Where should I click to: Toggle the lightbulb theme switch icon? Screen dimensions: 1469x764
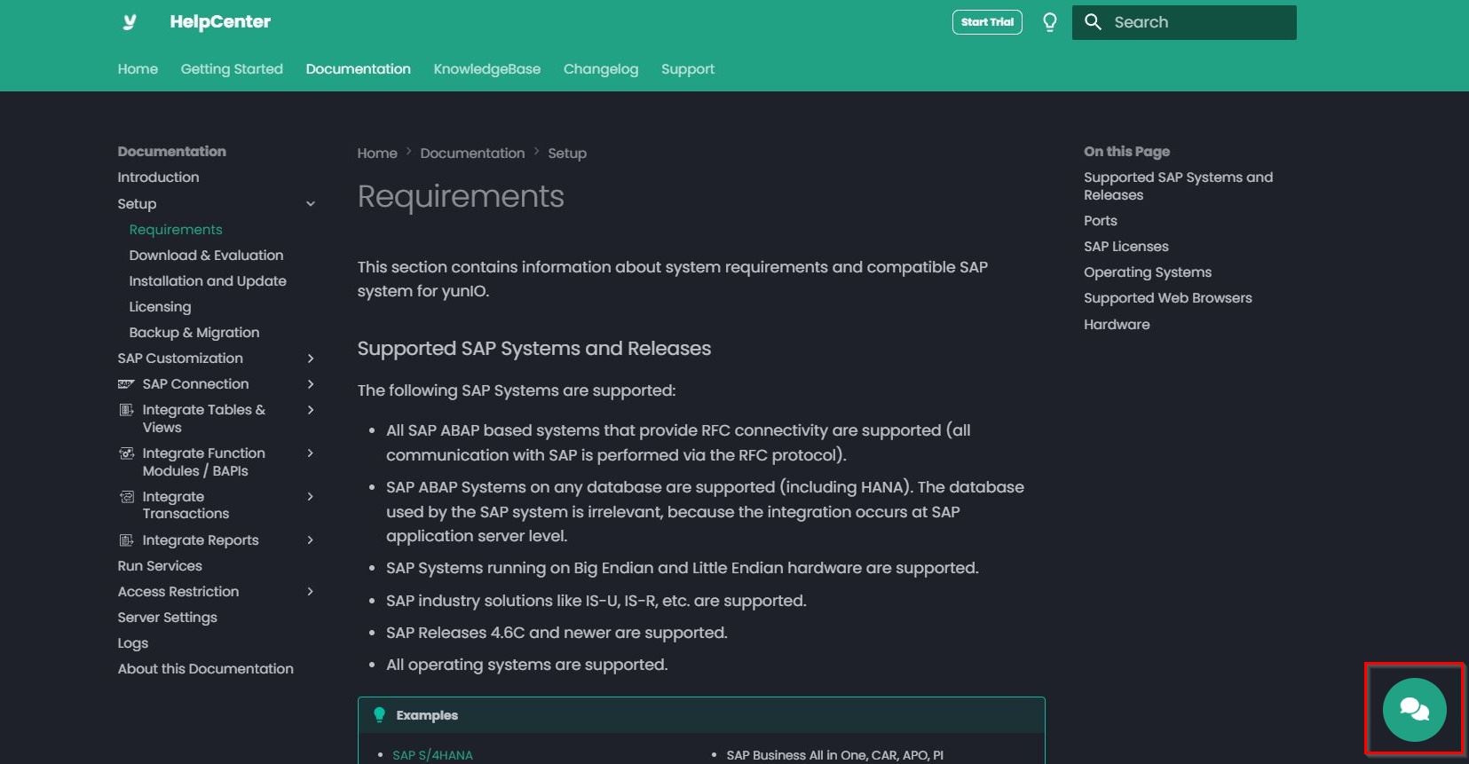coord(1049,22)
